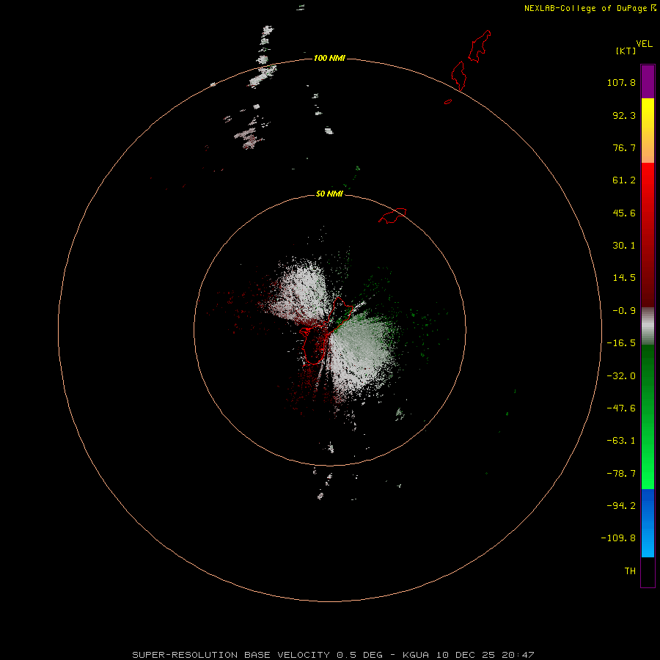Click the 50 NMI range ring label

329,194
